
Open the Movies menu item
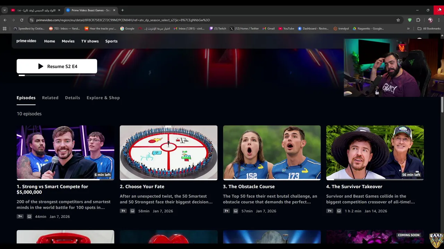[68, 41]
